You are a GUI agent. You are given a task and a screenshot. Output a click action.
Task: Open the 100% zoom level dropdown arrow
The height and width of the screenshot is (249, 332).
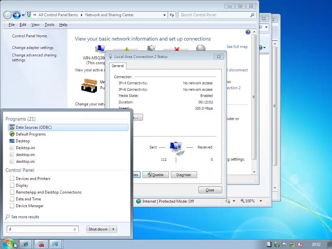pyautogui.click(x=261, y=201)
